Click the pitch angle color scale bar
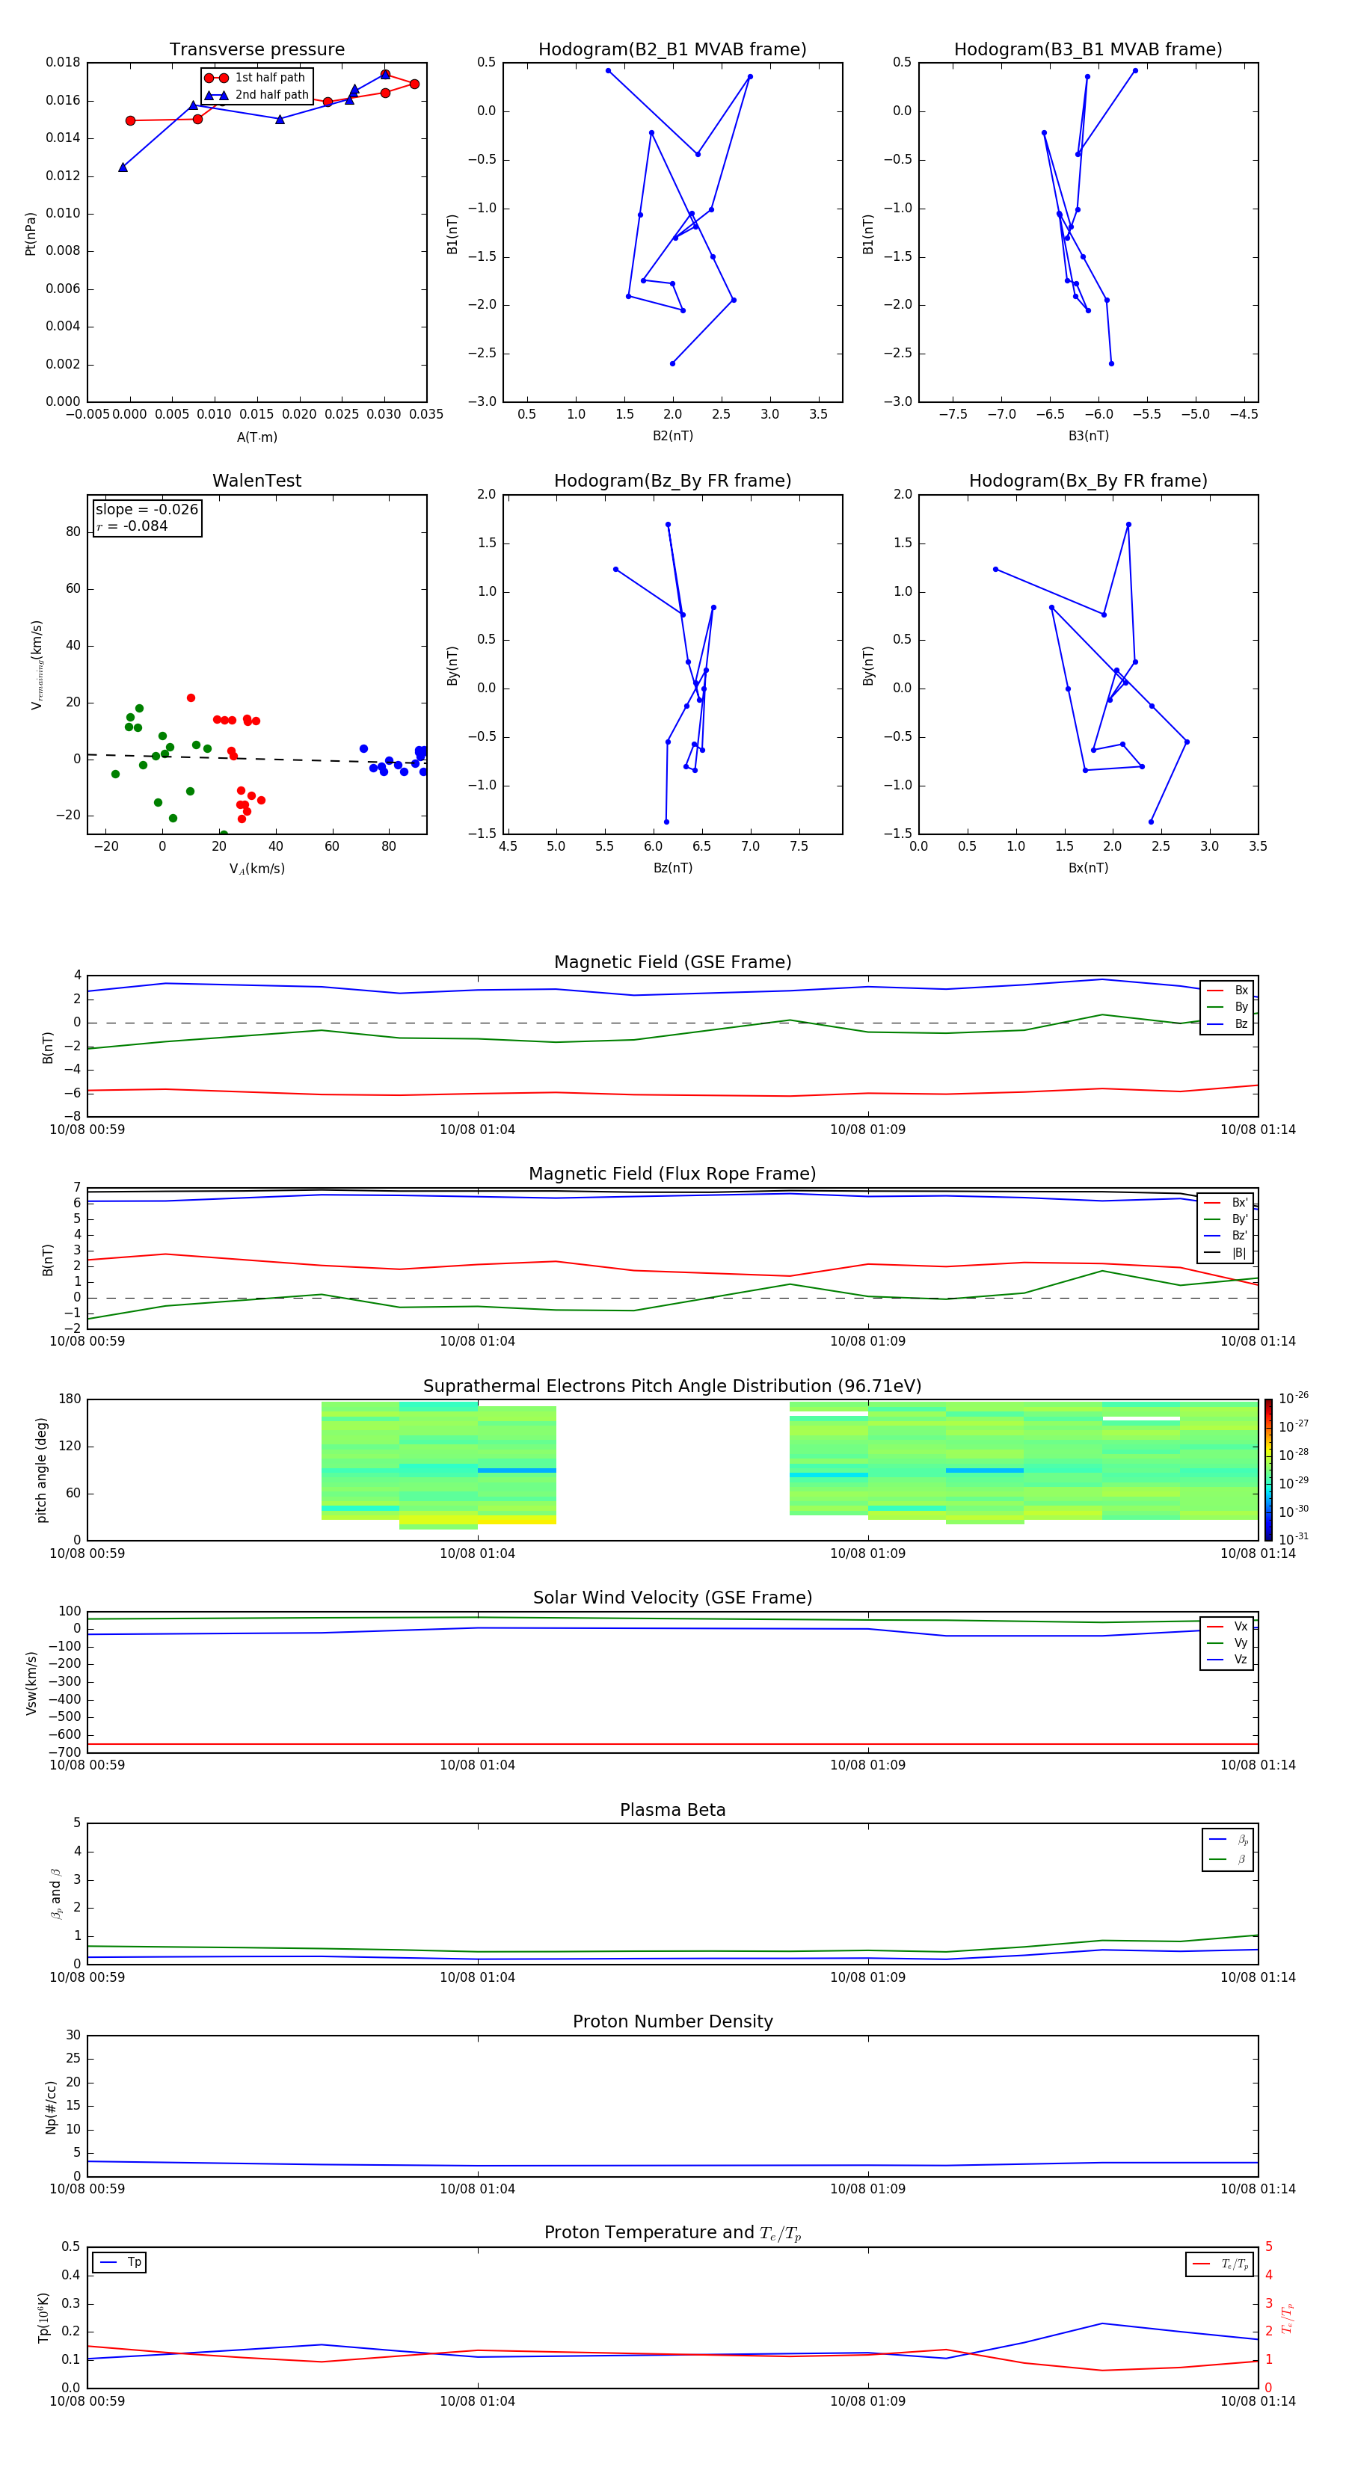Viewport: 1346px width, 2467px height. coord(1267,1470)
